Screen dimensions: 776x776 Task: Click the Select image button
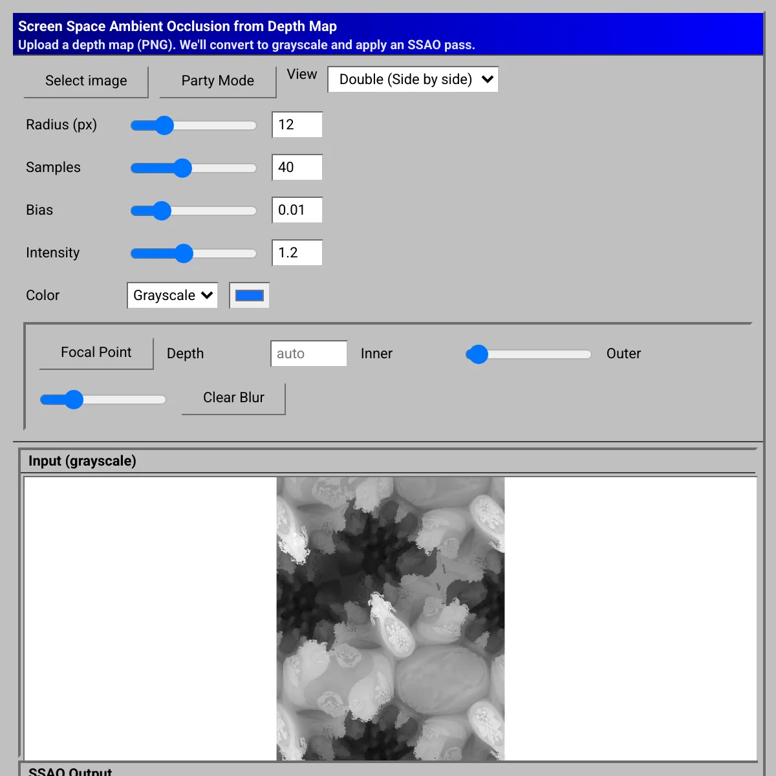click(x=85, y=81)
